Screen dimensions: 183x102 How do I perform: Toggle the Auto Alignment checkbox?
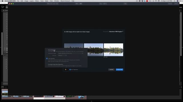click(70, 69)
